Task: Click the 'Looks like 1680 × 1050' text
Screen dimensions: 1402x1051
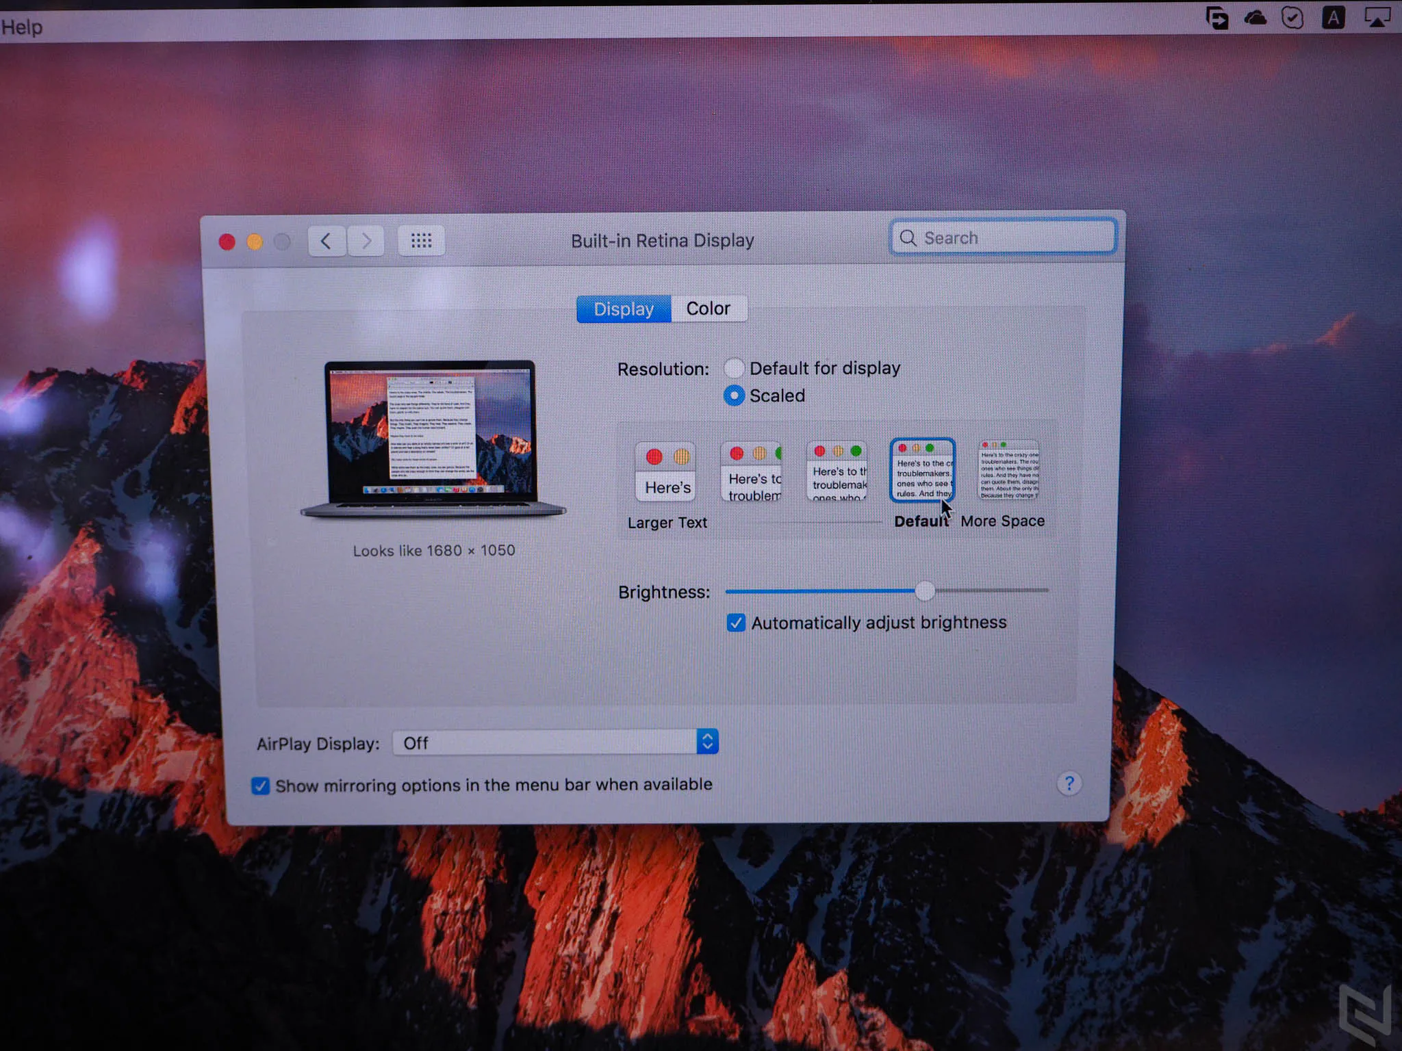Action: point(434,551)
